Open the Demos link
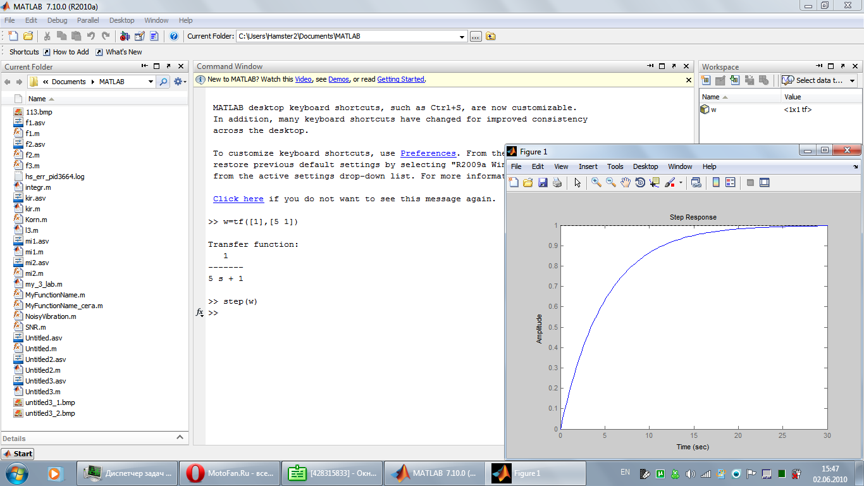Viewport: 864px width, 486px height. pos(338,79)
